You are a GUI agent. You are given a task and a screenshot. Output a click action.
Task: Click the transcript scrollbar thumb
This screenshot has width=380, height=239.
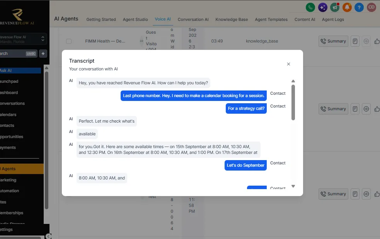(293, 102)
